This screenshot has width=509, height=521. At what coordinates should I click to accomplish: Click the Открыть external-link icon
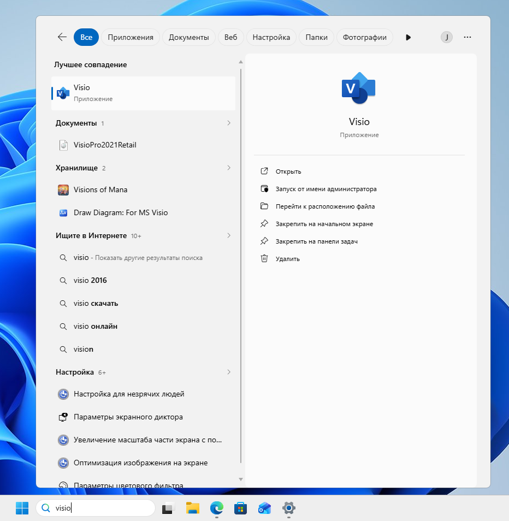(264, 171)
